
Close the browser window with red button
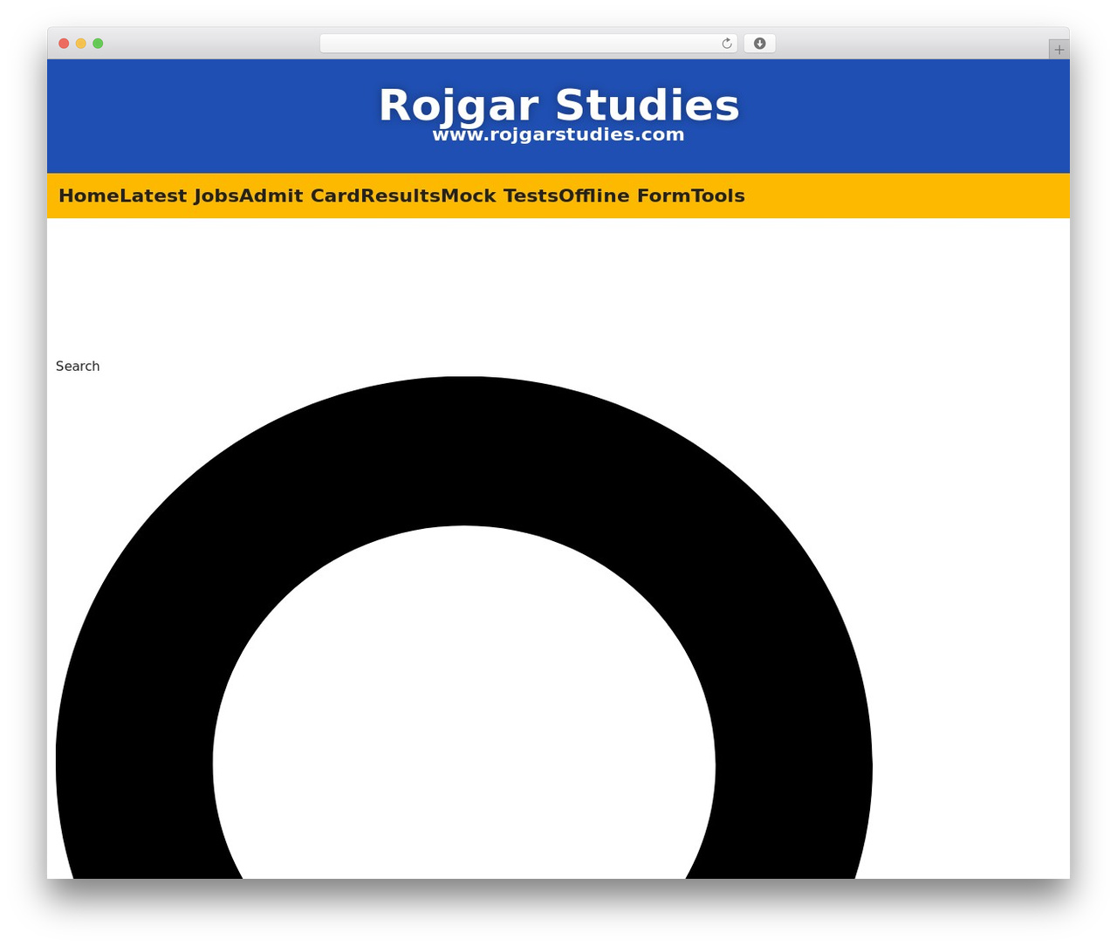64,44
